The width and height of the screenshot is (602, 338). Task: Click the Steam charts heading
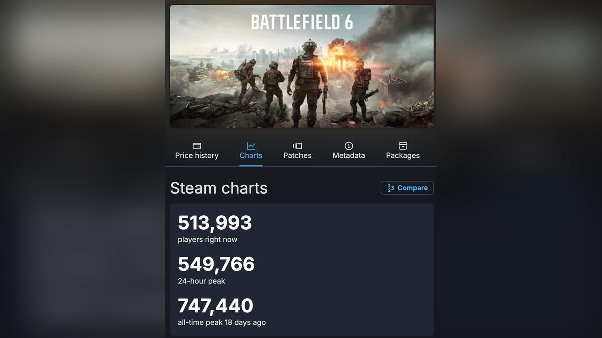[219, 188]
